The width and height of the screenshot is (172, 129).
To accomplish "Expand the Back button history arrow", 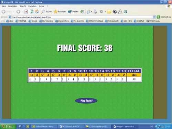I will click(14, 12).
